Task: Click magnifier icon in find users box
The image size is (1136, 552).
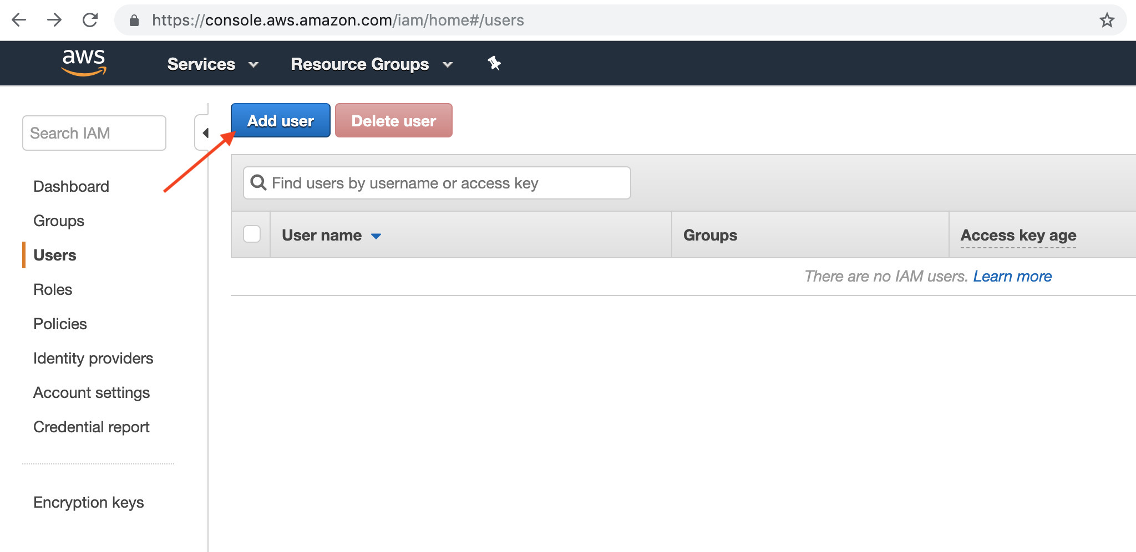Action: click(258, 182)
